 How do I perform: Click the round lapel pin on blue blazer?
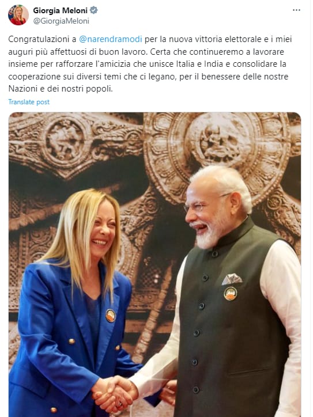point(111,316)
